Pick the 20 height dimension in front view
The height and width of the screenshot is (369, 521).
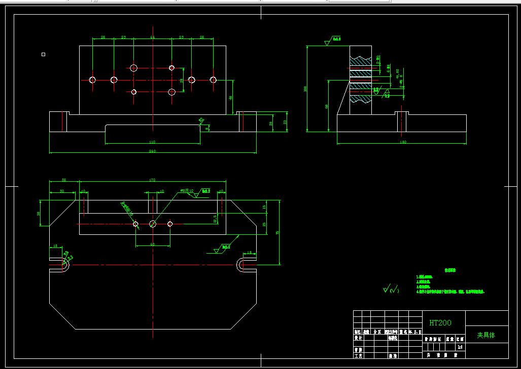[271, 124]
